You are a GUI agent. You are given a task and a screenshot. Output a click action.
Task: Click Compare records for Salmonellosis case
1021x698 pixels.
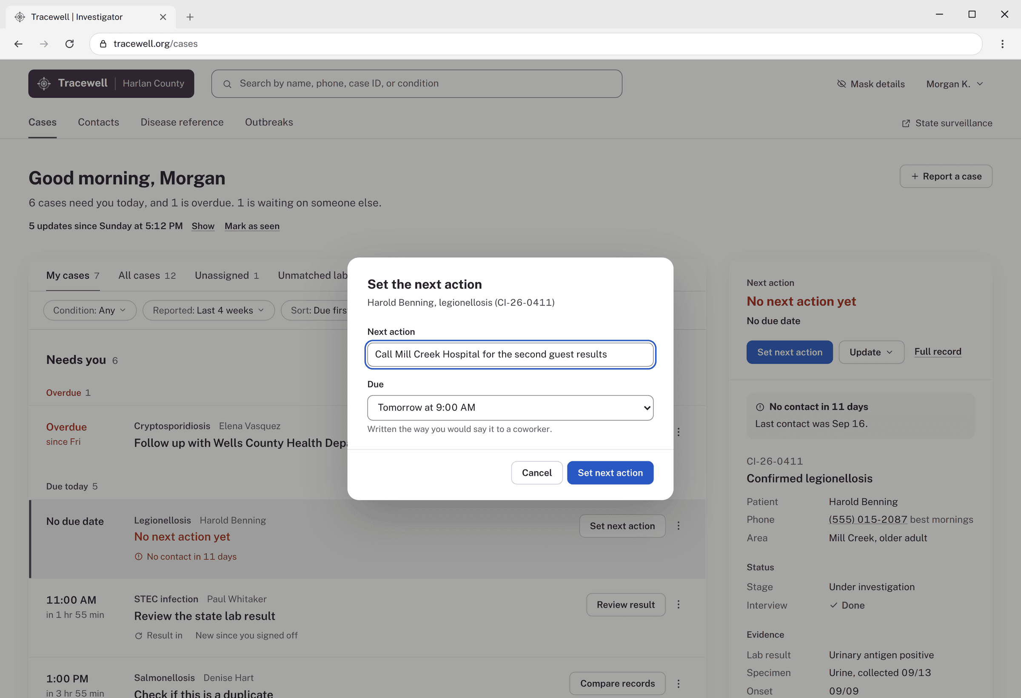(617, 684)
